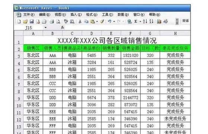Open the Name Box dropdown arrow
The width and height of the screenshot is (208, 134).
(45, 28)
